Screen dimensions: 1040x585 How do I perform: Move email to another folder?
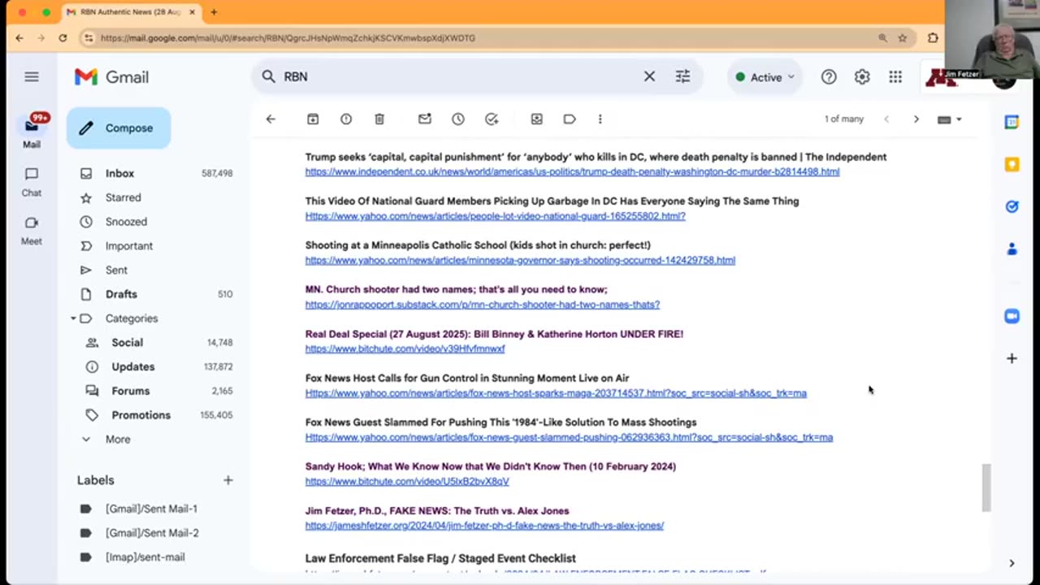click(536, 119)
